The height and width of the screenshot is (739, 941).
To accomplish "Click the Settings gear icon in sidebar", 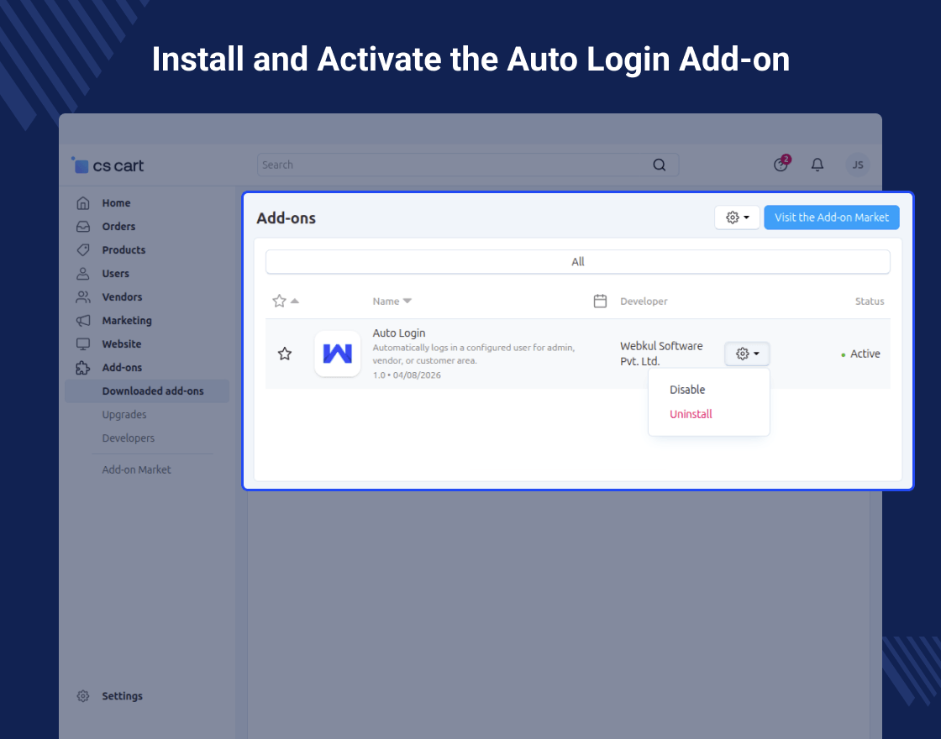I will [x=83, y=696].
